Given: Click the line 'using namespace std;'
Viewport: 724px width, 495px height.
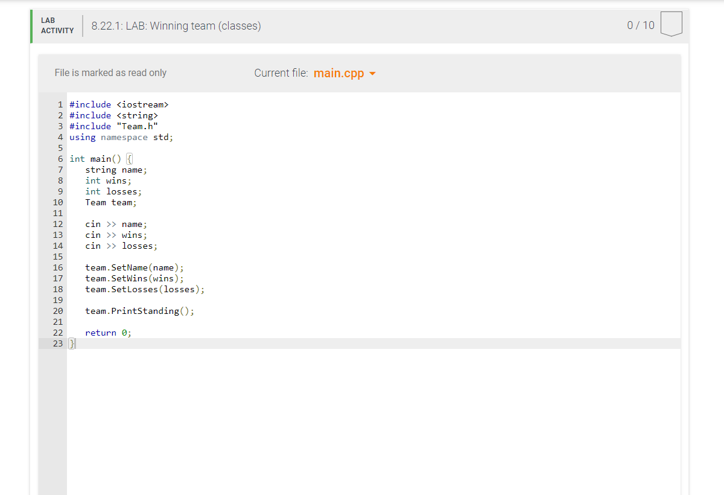Looking at the screenshot, I should (x=121, y=137).
